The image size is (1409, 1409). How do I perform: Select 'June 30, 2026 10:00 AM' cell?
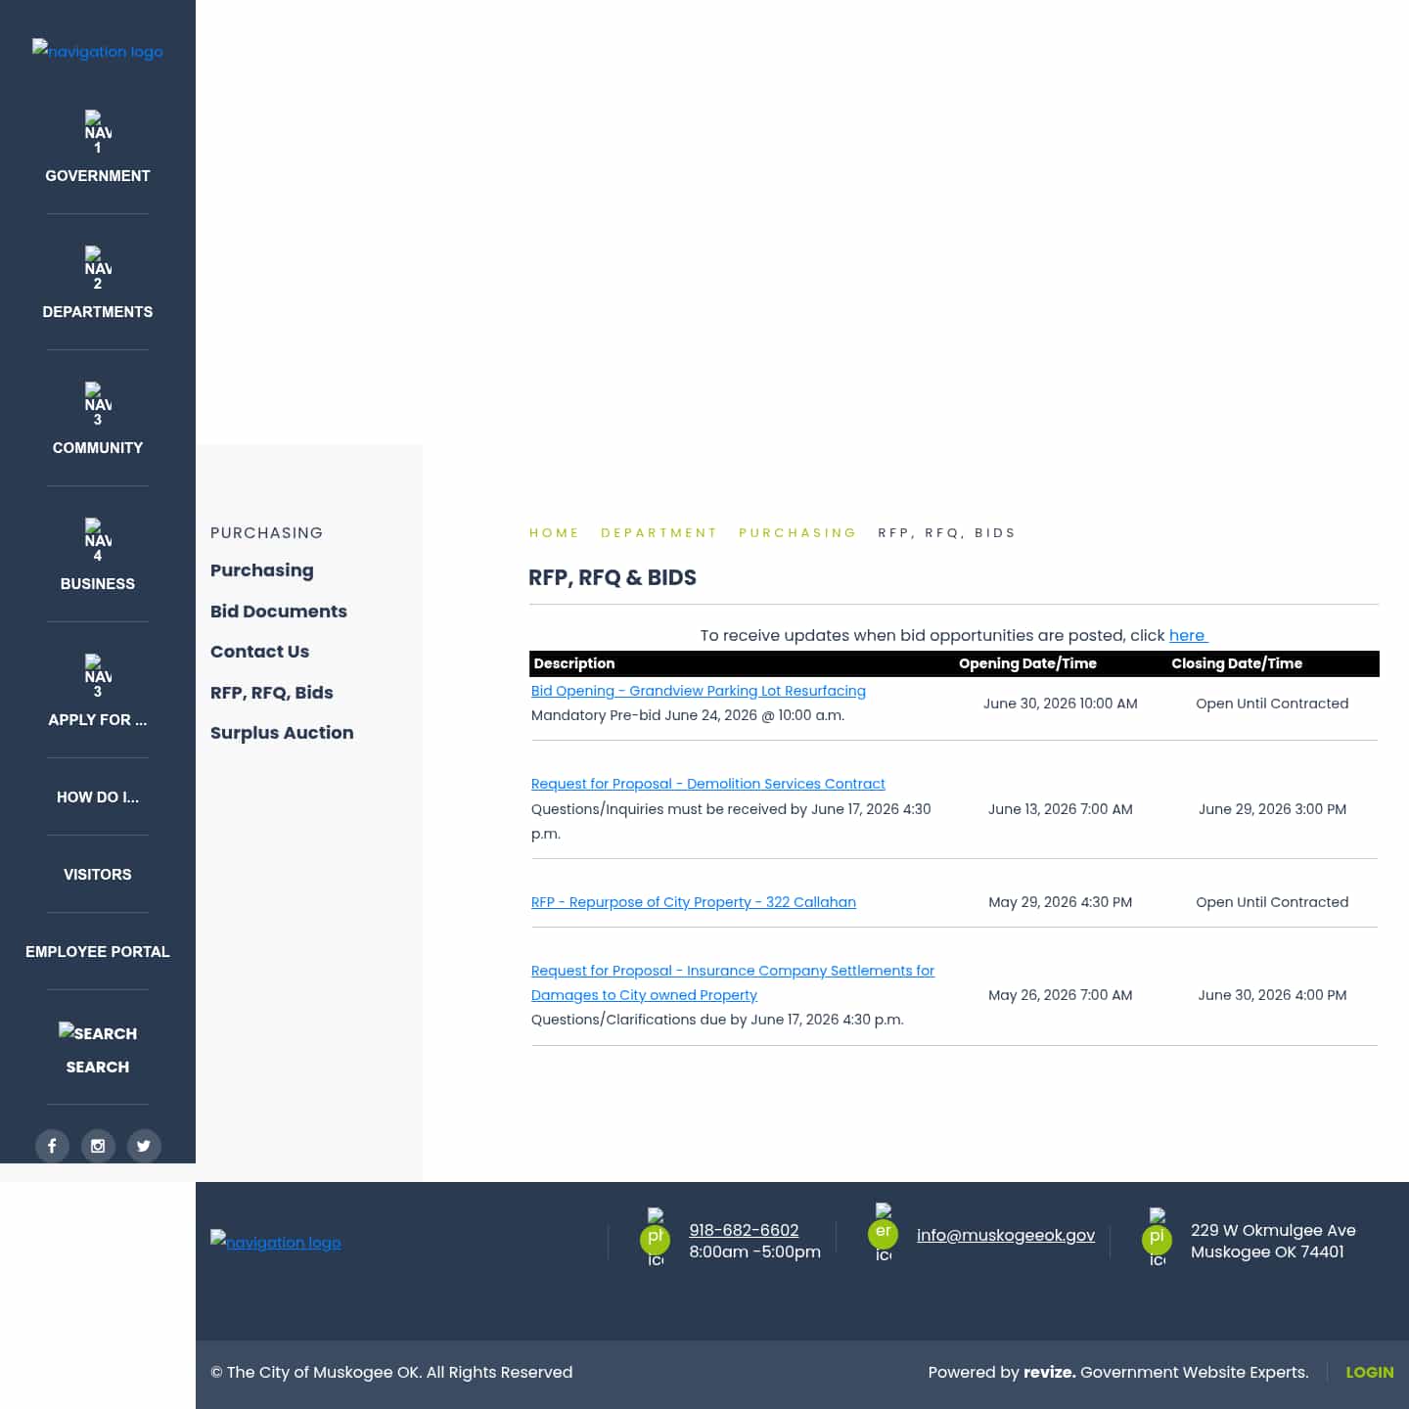pyautogui.click(x=1061, y=704)
